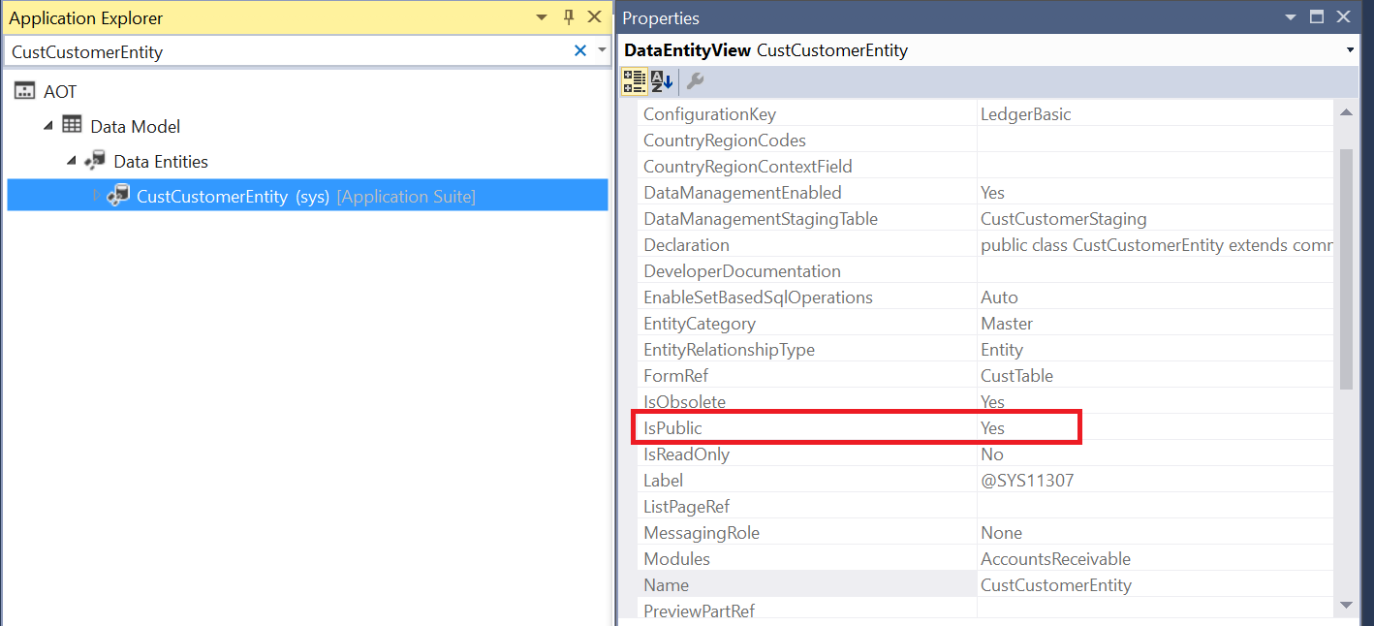Image resolution: width=1374 pixels, height=626 pixels.
Task: Collapse the Data Model tree node
Action: 48,126
